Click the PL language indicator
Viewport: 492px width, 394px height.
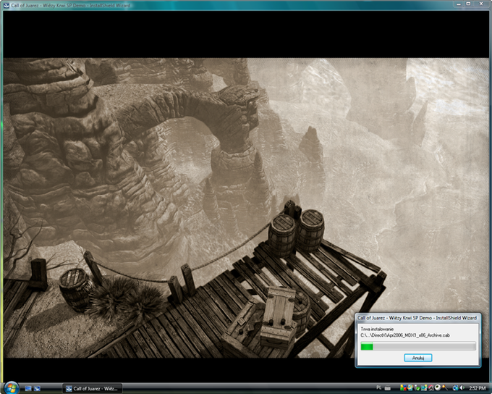pos(378,387)
